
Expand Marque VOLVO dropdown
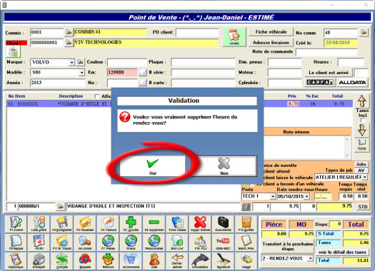(71, 63)
